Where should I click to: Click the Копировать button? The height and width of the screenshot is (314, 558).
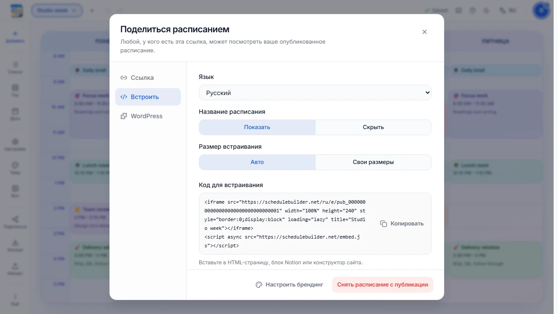pyautogui.click(x=402, y=224)
